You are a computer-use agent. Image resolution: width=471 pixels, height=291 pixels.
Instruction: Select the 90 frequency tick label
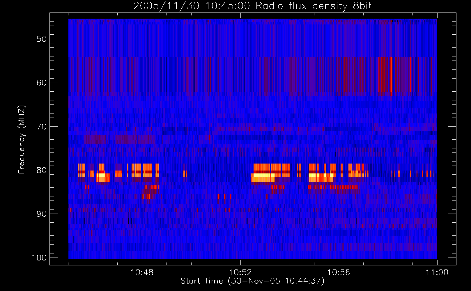coord(42,214)
